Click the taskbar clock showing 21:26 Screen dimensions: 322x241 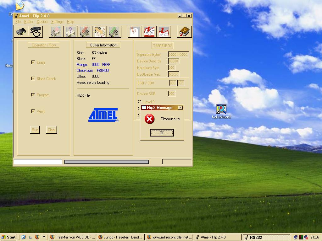314,237
